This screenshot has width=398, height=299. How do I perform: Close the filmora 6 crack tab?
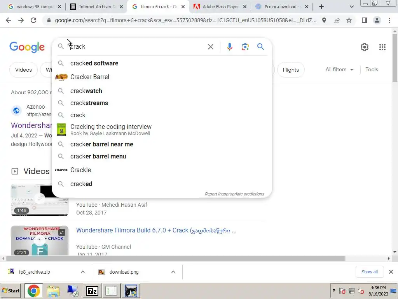click(x=183, y=7)
